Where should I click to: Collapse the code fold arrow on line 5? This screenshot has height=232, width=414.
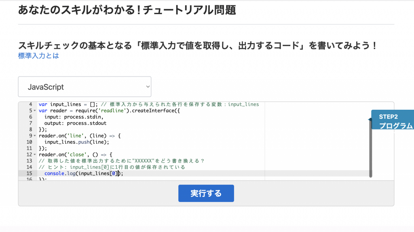[35, 111]
